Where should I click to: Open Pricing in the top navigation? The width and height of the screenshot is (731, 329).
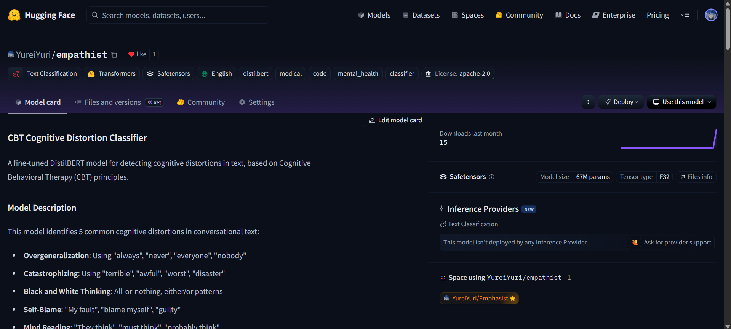[658, 15]
